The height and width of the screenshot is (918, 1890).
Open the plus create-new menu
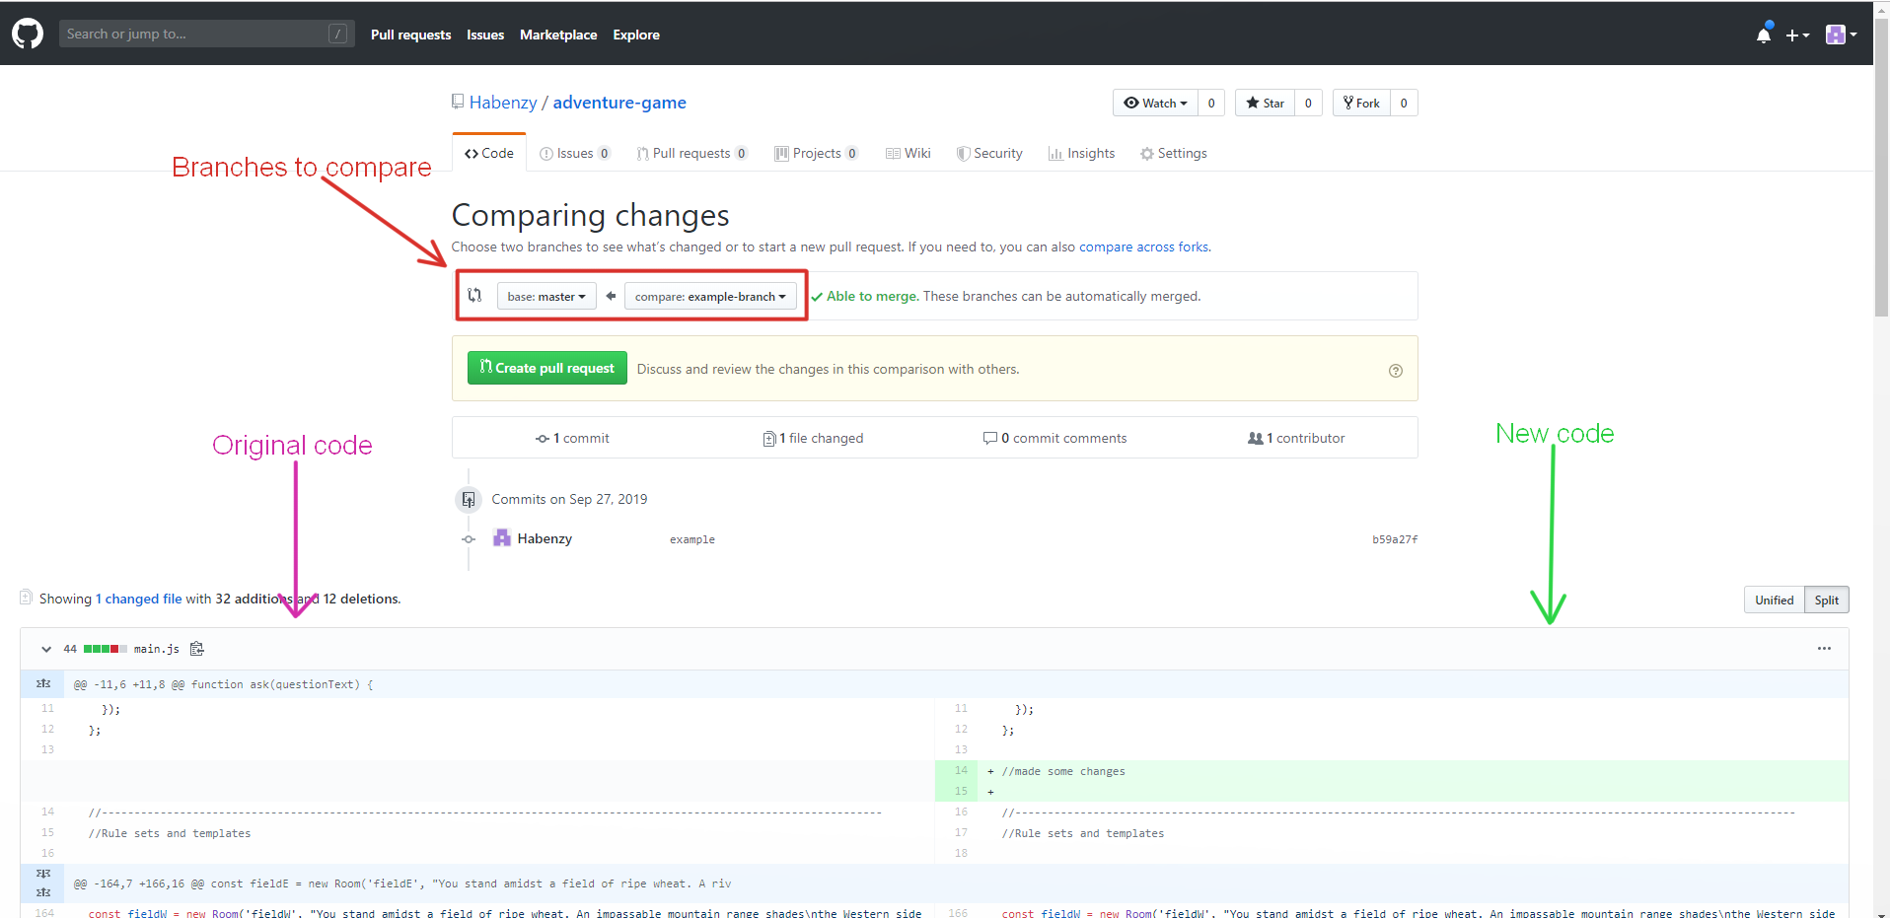1797,35
